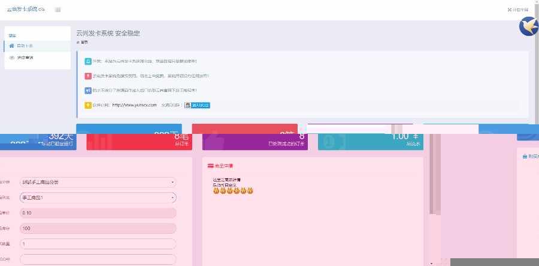This screenshot has height=266, width=539.
Task: Click the system title text in the top-left header
Action: click(x=26, y=10)
